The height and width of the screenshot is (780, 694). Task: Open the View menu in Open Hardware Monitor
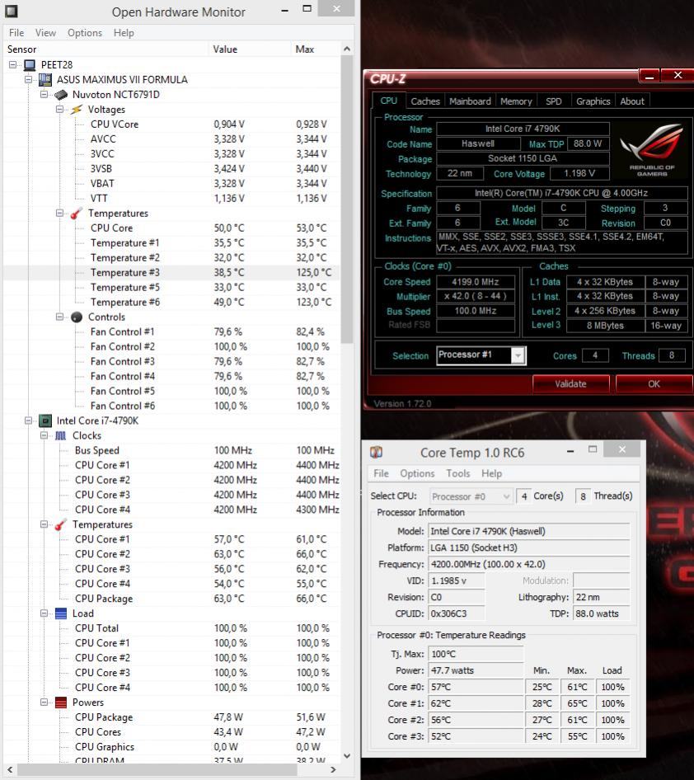coord(45,33)
